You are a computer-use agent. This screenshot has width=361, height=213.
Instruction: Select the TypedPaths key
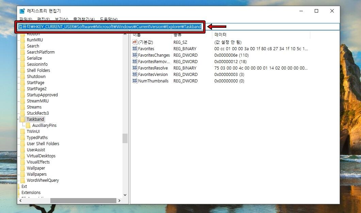point(37,137)
